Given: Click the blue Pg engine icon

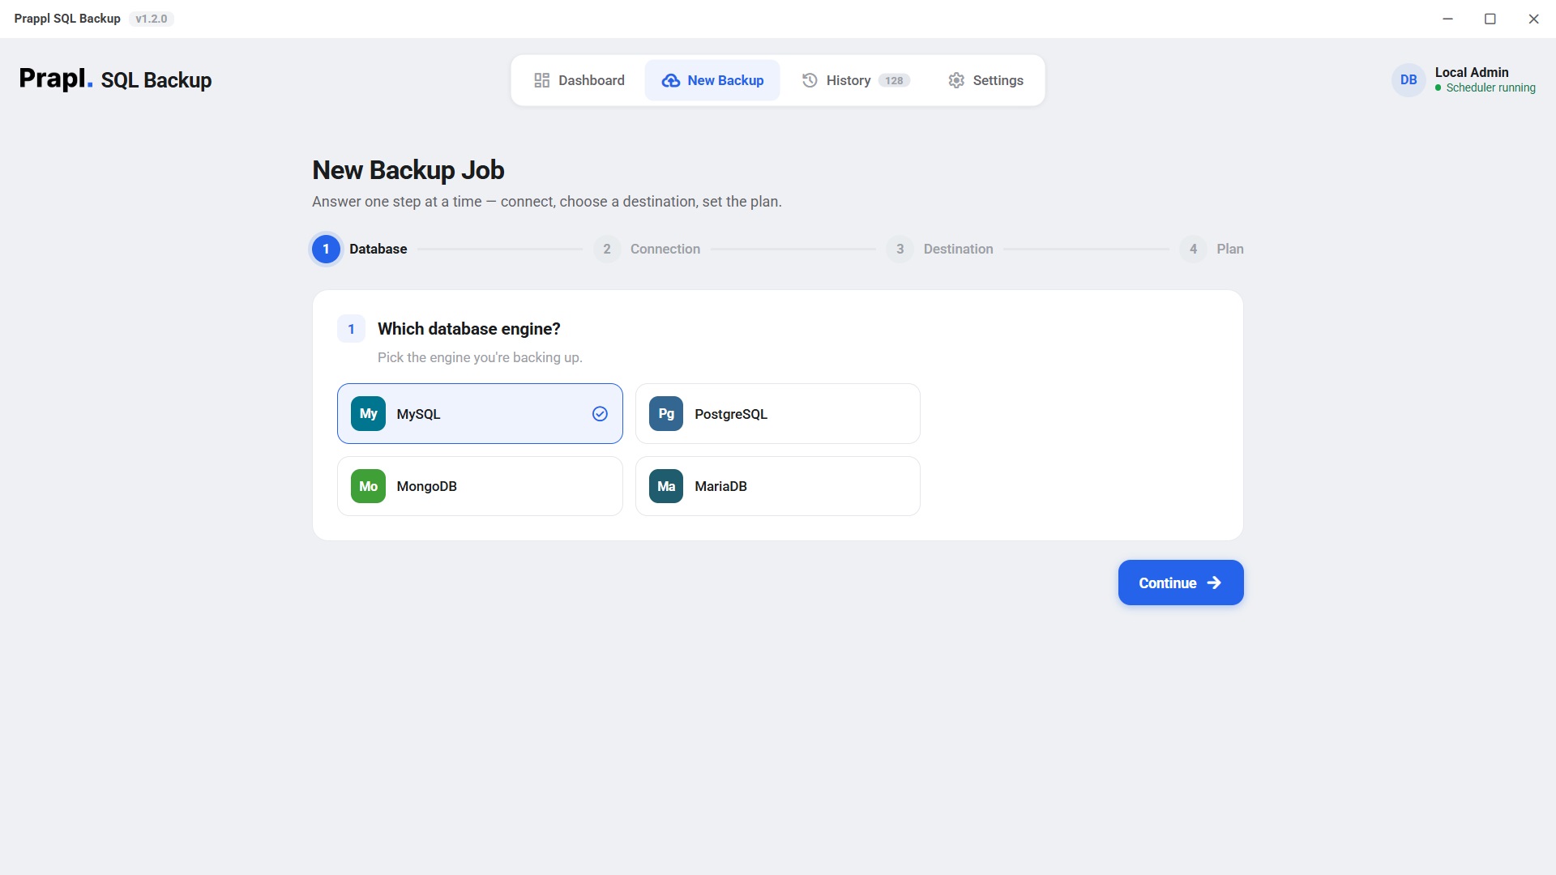Looking at the screenshot, I should (x=666, y=413).
